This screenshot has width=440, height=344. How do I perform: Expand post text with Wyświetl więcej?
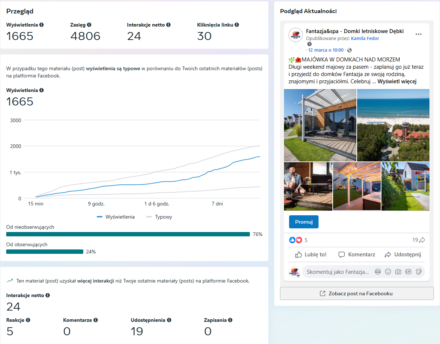tap(397, 81)
